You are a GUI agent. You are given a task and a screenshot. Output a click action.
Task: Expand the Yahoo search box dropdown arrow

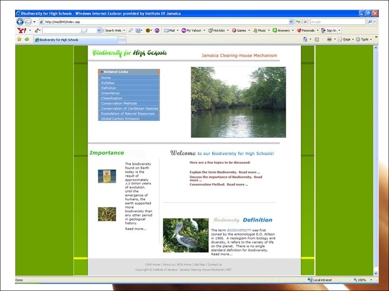(99, 30)
